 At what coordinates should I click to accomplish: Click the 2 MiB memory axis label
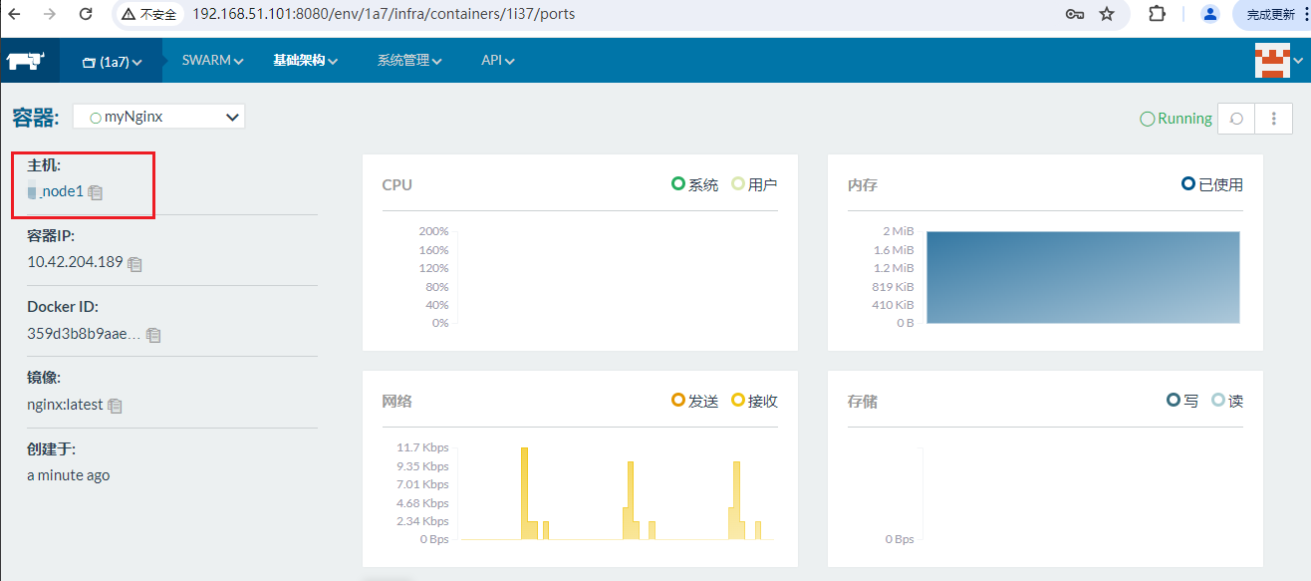point(898,231)
